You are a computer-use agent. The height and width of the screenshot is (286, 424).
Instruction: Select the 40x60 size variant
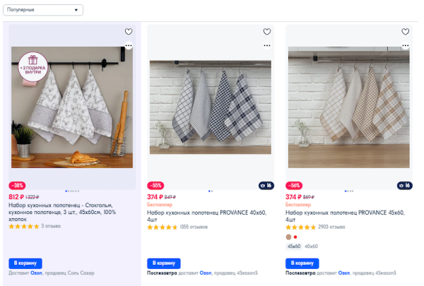(311, 246)
